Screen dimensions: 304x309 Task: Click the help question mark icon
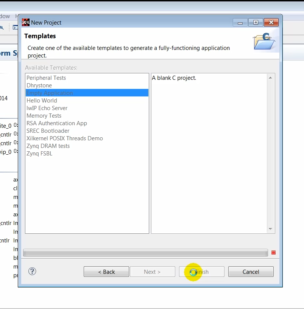point(32,271)
